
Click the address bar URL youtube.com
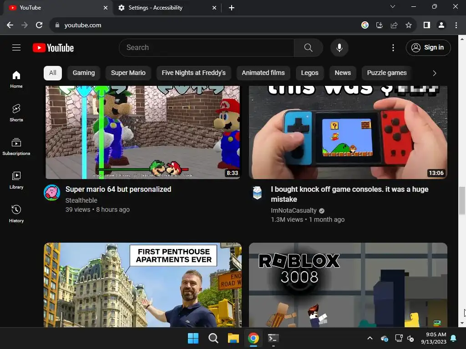pyautogui.click(x=83, y=25)
